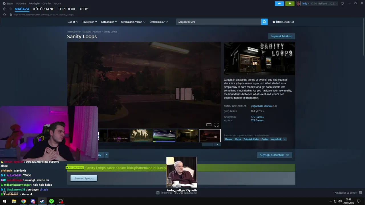Open Discord from the taskbar

(x=33, y=201)
